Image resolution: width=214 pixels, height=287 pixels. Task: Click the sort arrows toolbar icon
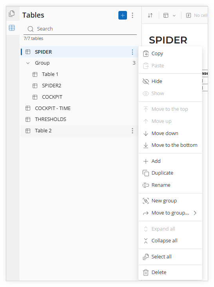pyautogui.click(x=150, y=16)
